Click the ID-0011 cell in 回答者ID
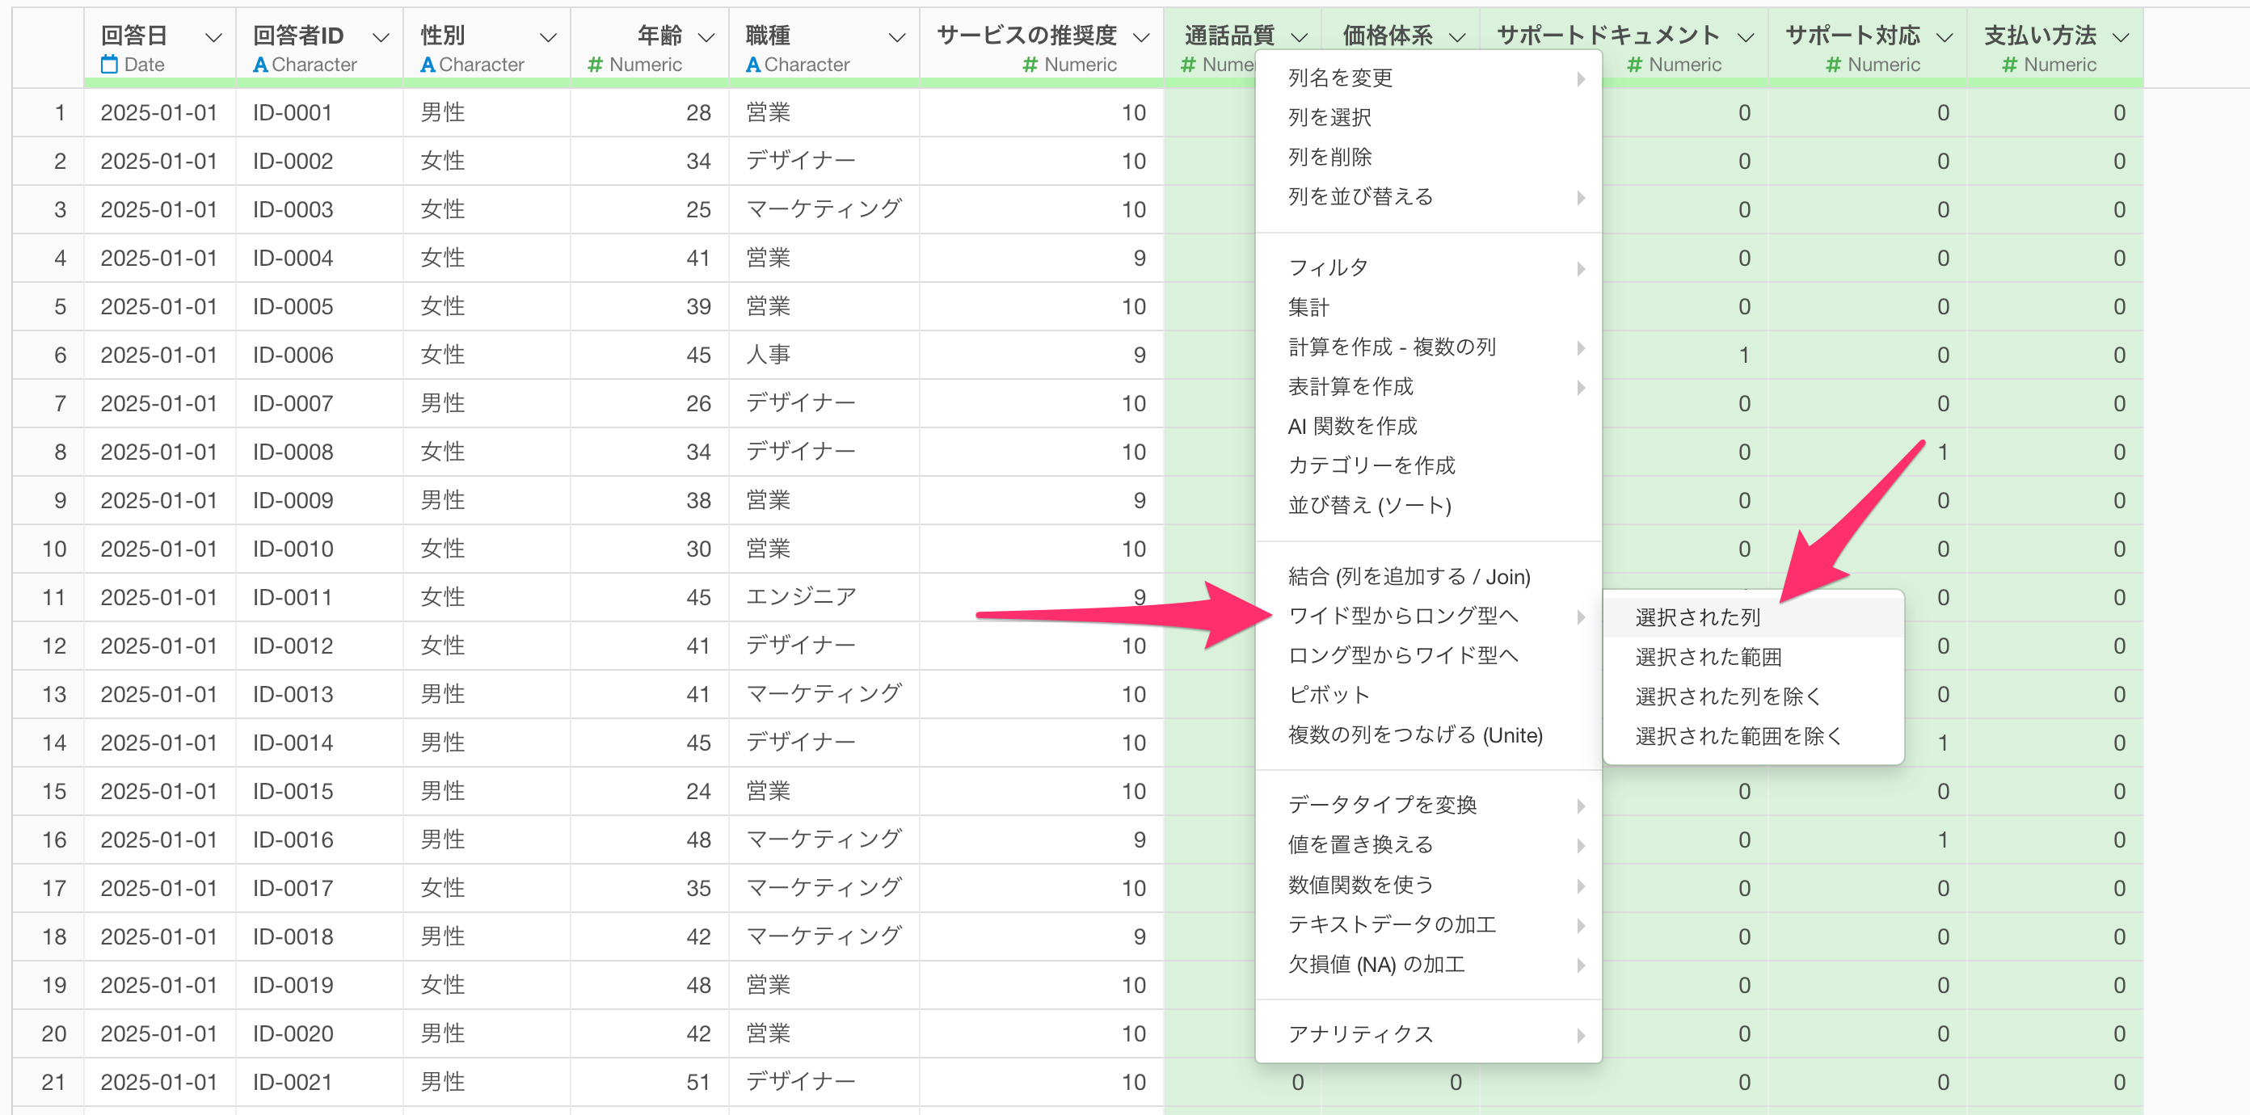 pyautogui.click(x=293, y=598)
